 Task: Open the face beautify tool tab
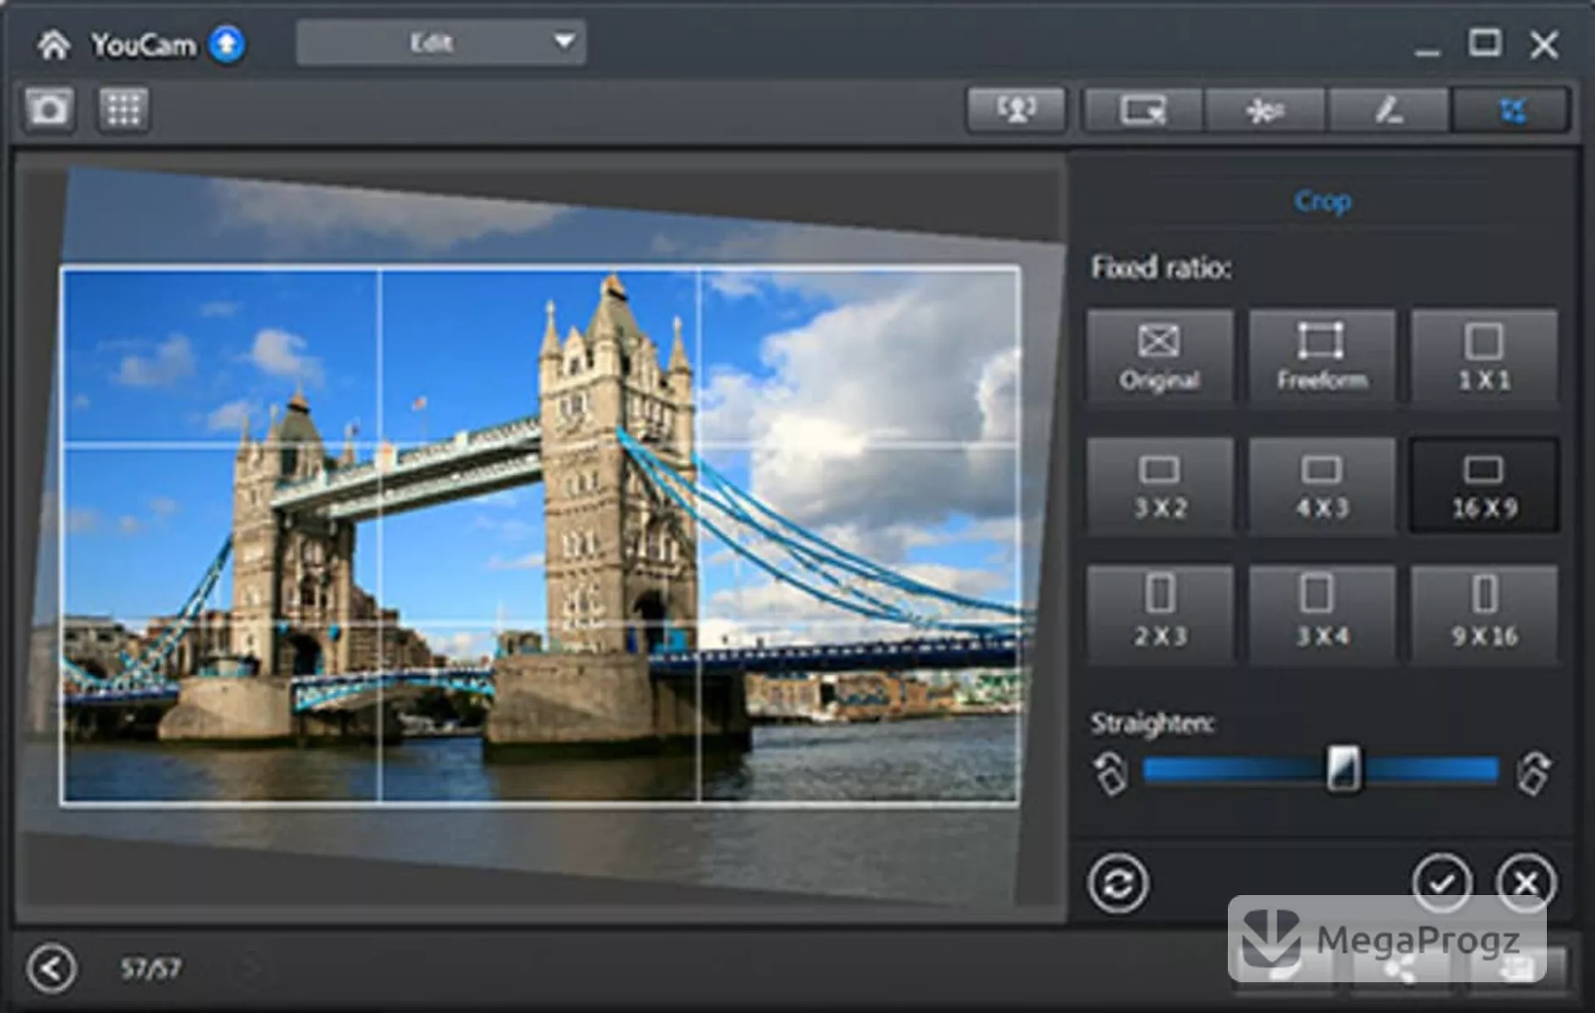click(x=1017, y=110)
